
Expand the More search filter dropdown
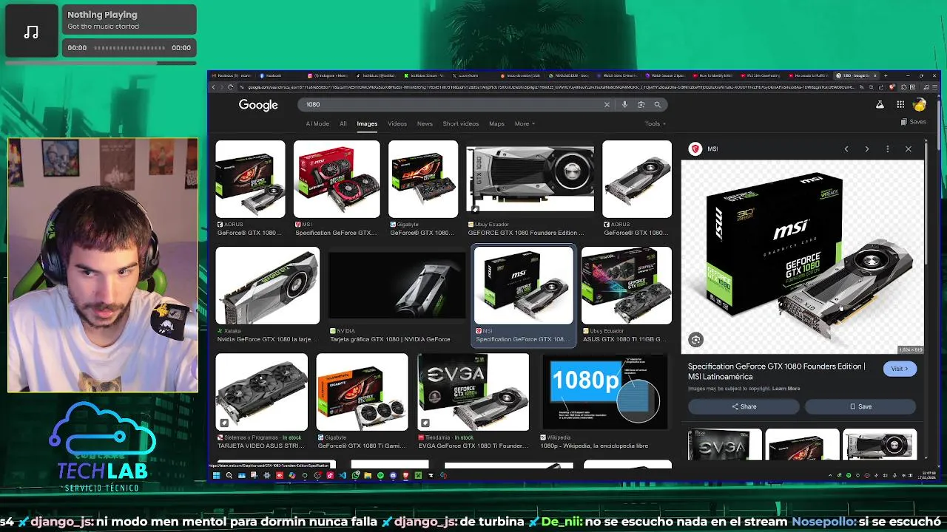pyautogui.click(x=525, y=124)
